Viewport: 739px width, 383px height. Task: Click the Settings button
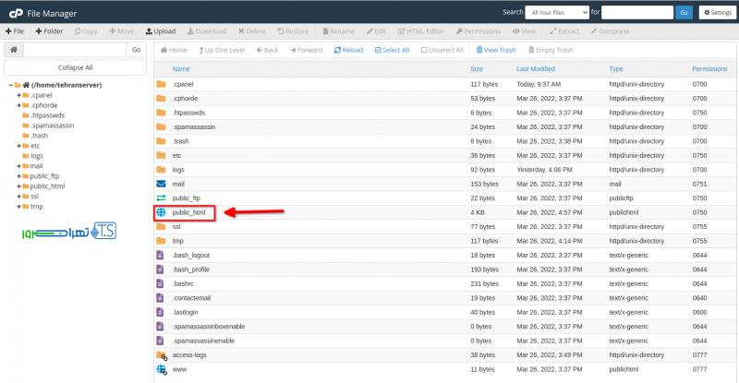(x=717, y=12)
